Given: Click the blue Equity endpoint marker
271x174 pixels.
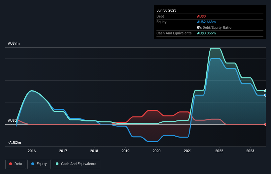Looking at the screenshot, I should pos(265,95).
